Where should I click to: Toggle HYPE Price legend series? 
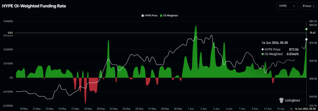point(149,16)
